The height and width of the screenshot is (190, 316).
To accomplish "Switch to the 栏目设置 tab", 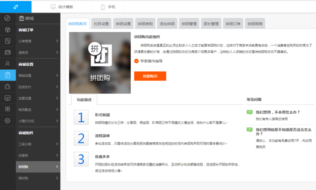I will point(101,24).
